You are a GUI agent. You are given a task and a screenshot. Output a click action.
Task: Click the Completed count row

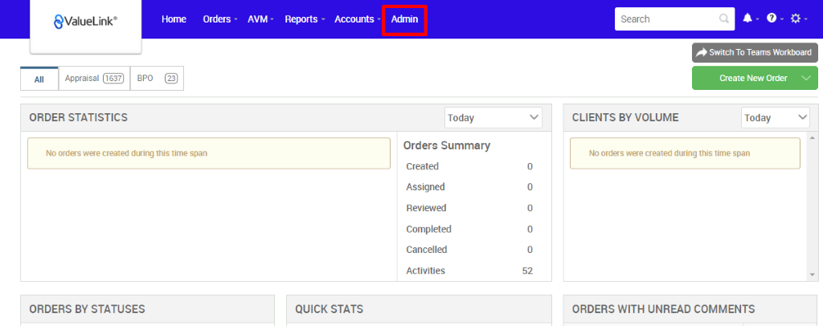click(x=469, y=229)
